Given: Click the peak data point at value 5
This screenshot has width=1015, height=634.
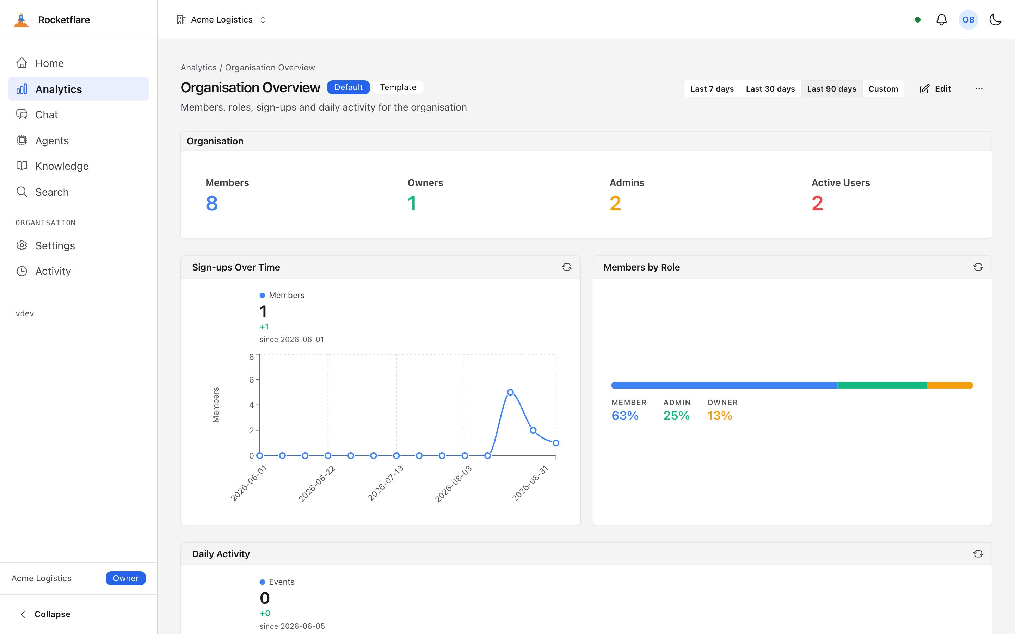Looking at the screenshot, I should pos(510,392).
